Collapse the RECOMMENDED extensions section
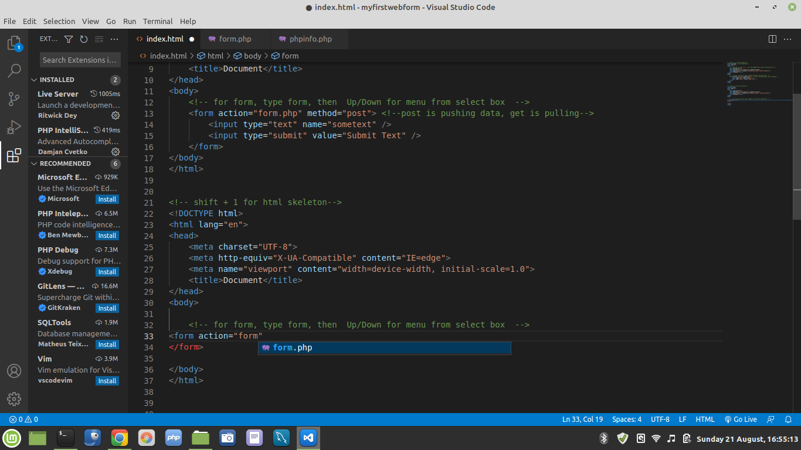 point(34,163)
